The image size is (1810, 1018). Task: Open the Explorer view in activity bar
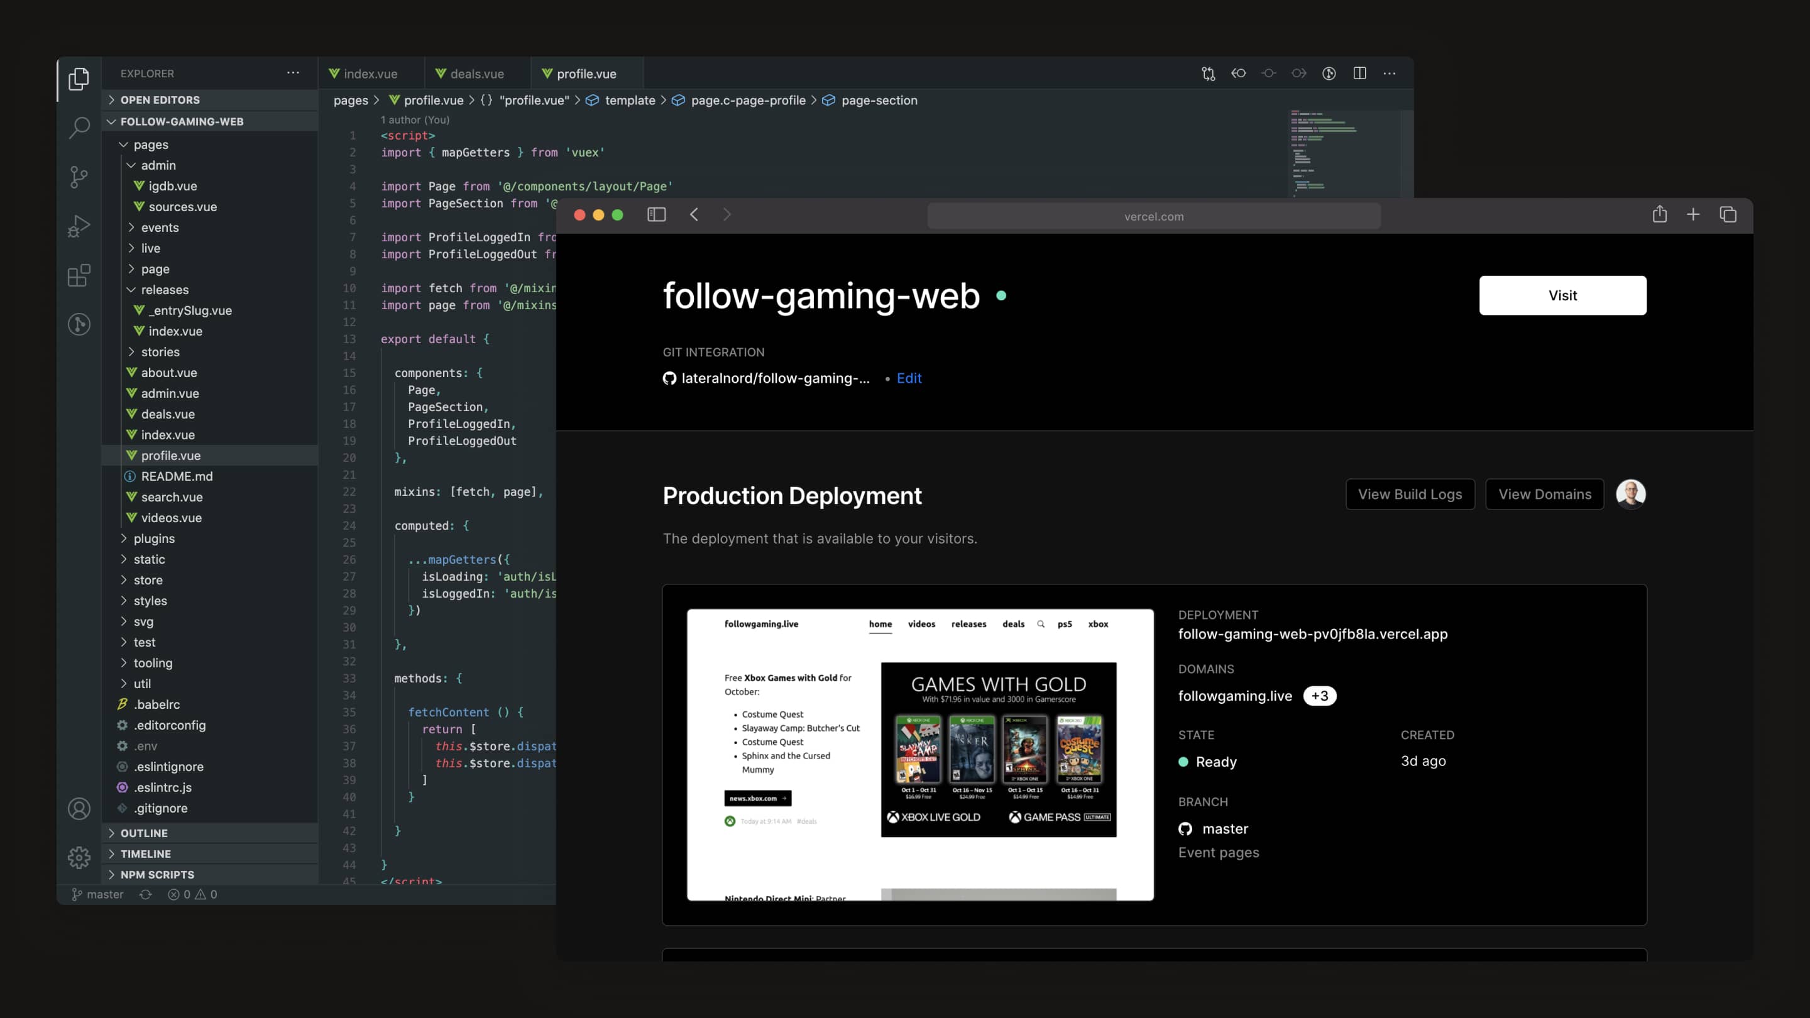click(x=79, y=78)
